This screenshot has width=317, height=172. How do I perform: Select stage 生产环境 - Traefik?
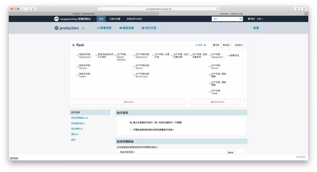pyautogui.click(x=215, y=92)
